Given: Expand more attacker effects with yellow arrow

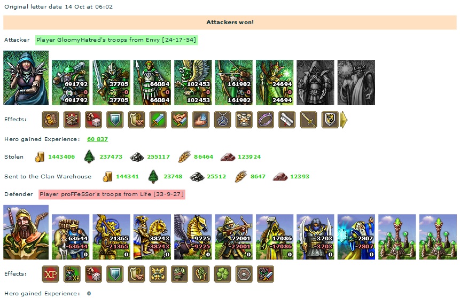Looking at the screenshot, I should pos(344,120).
